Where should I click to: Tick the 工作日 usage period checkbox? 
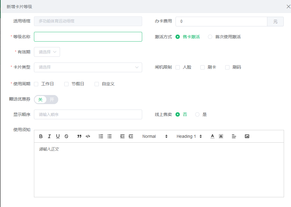click(36, 84)
